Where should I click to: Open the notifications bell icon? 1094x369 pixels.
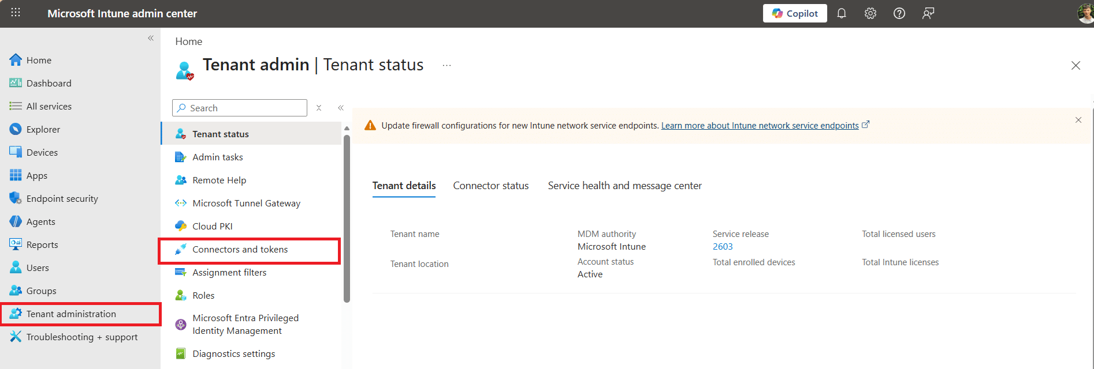pyautogui.click(x=842, y=13)
